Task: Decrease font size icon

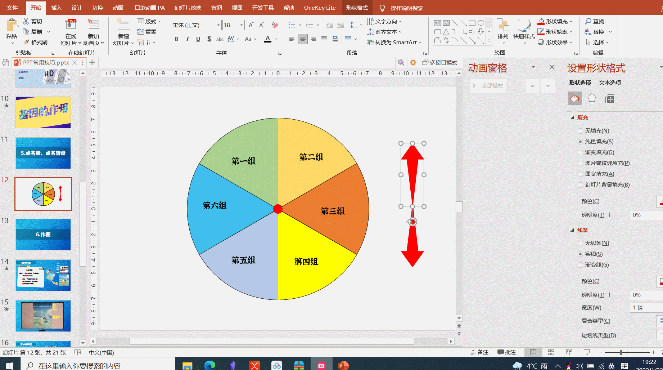Action: click(262, 25)
